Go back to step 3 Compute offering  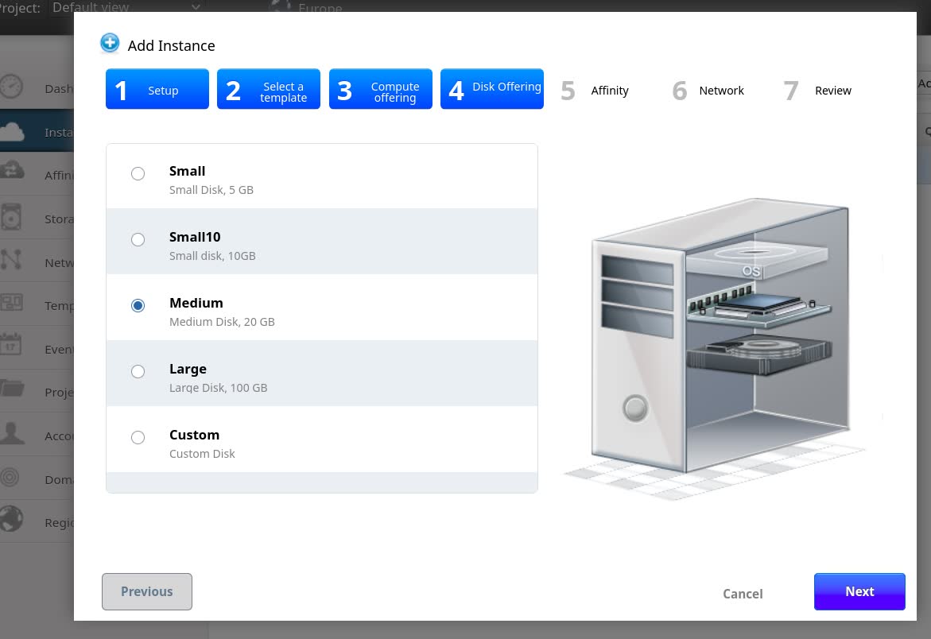tap(380, 89)
